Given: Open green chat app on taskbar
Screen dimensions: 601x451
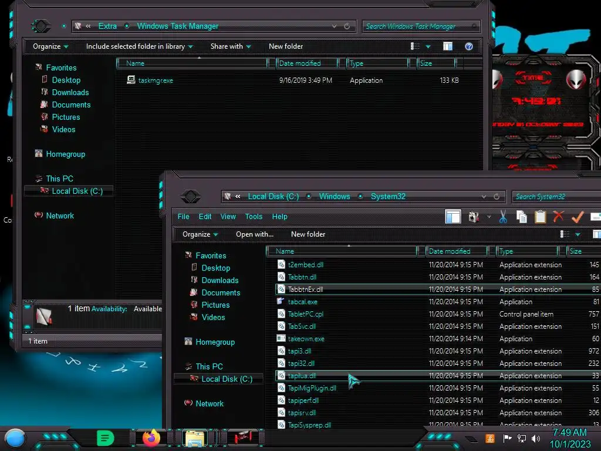Looking at the screenshot, I should coord(106,437).
